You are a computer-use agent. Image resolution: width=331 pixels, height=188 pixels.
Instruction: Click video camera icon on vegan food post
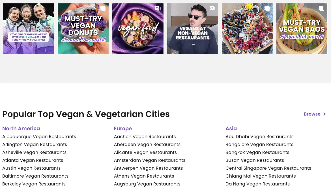tap(158, 8)
